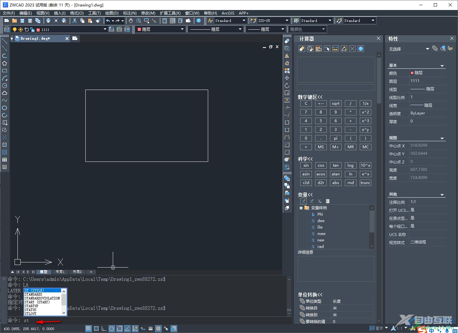
Task: Collapse the 科学 section
Action: tap(305, 159)
